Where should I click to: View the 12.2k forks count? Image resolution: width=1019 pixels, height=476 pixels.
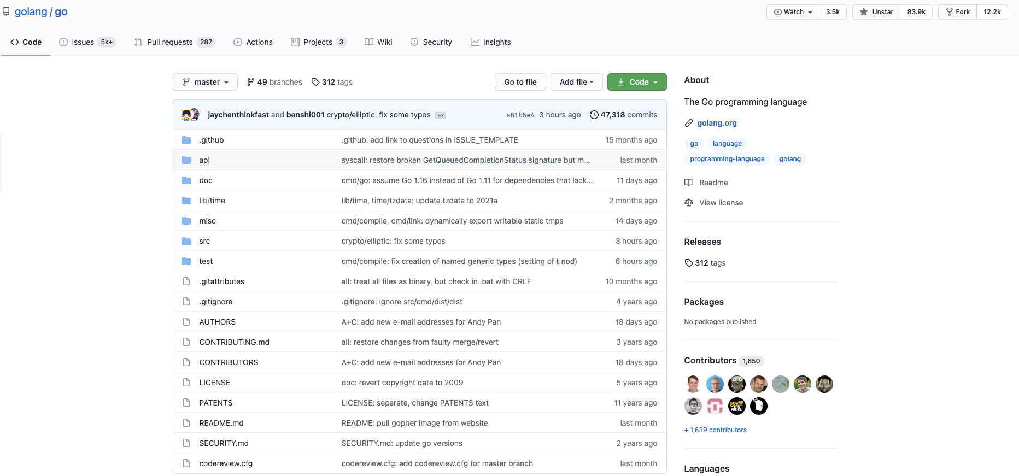[x=992, y=12]
